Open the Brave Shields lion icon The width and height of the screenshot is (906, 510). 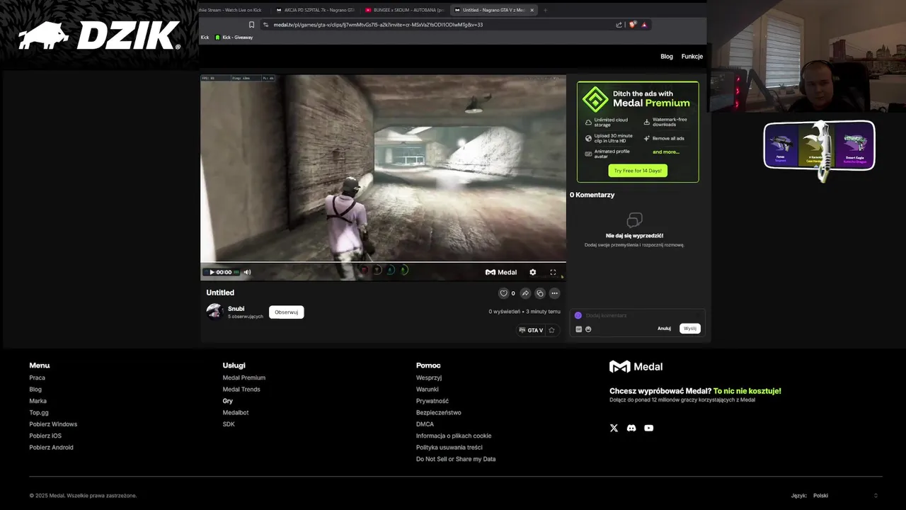point(633,25)
